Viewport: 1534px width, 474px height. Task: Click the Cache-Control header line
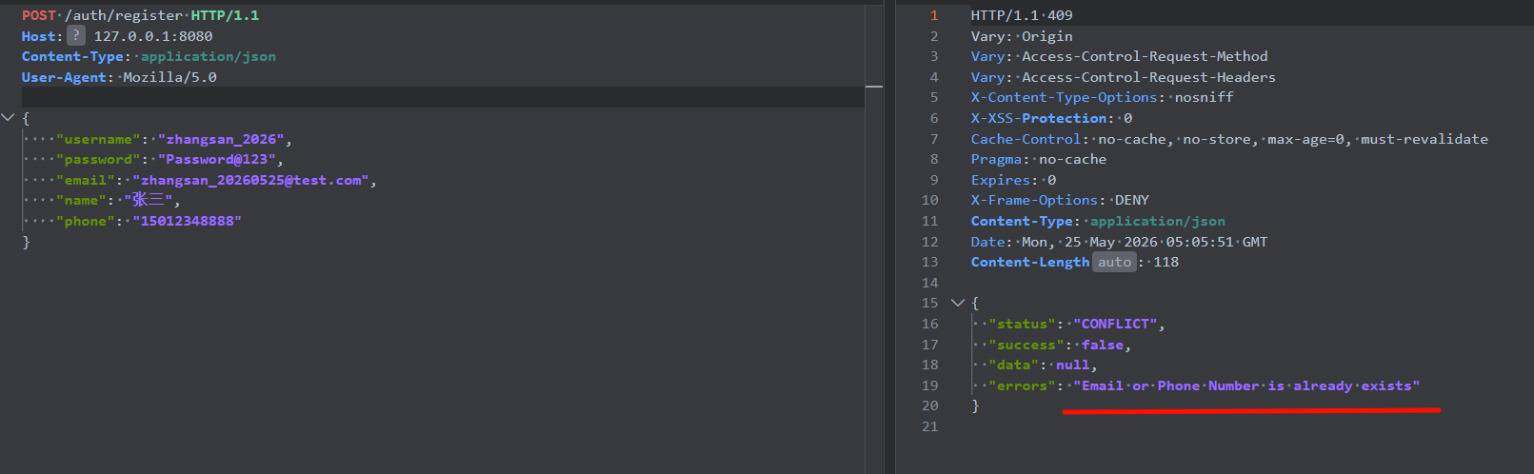click(x=1229, y=139)
